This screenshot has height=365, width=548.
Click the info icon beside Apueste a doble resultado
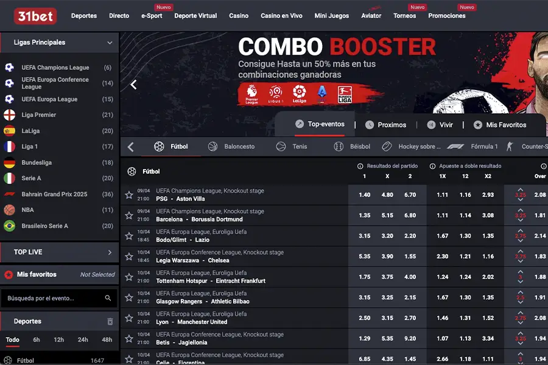(x=432, y=166)
